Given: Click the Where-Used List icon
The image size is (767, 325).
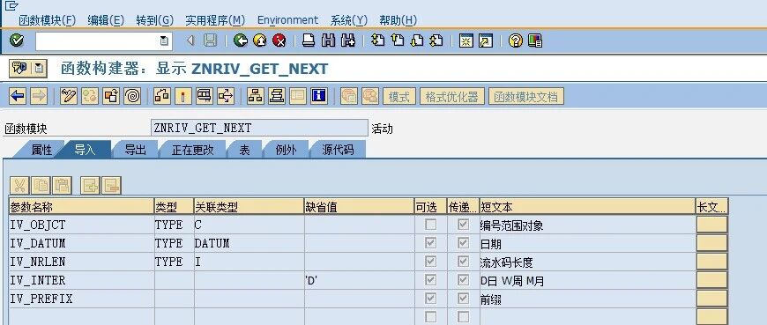Looking at the screenshot, I should click(226, 96).
